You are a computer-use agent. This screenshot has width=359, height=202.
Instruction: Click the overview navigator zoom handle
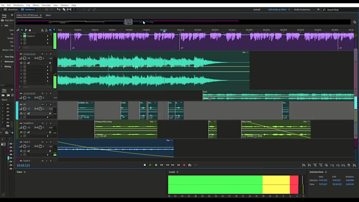128,22
